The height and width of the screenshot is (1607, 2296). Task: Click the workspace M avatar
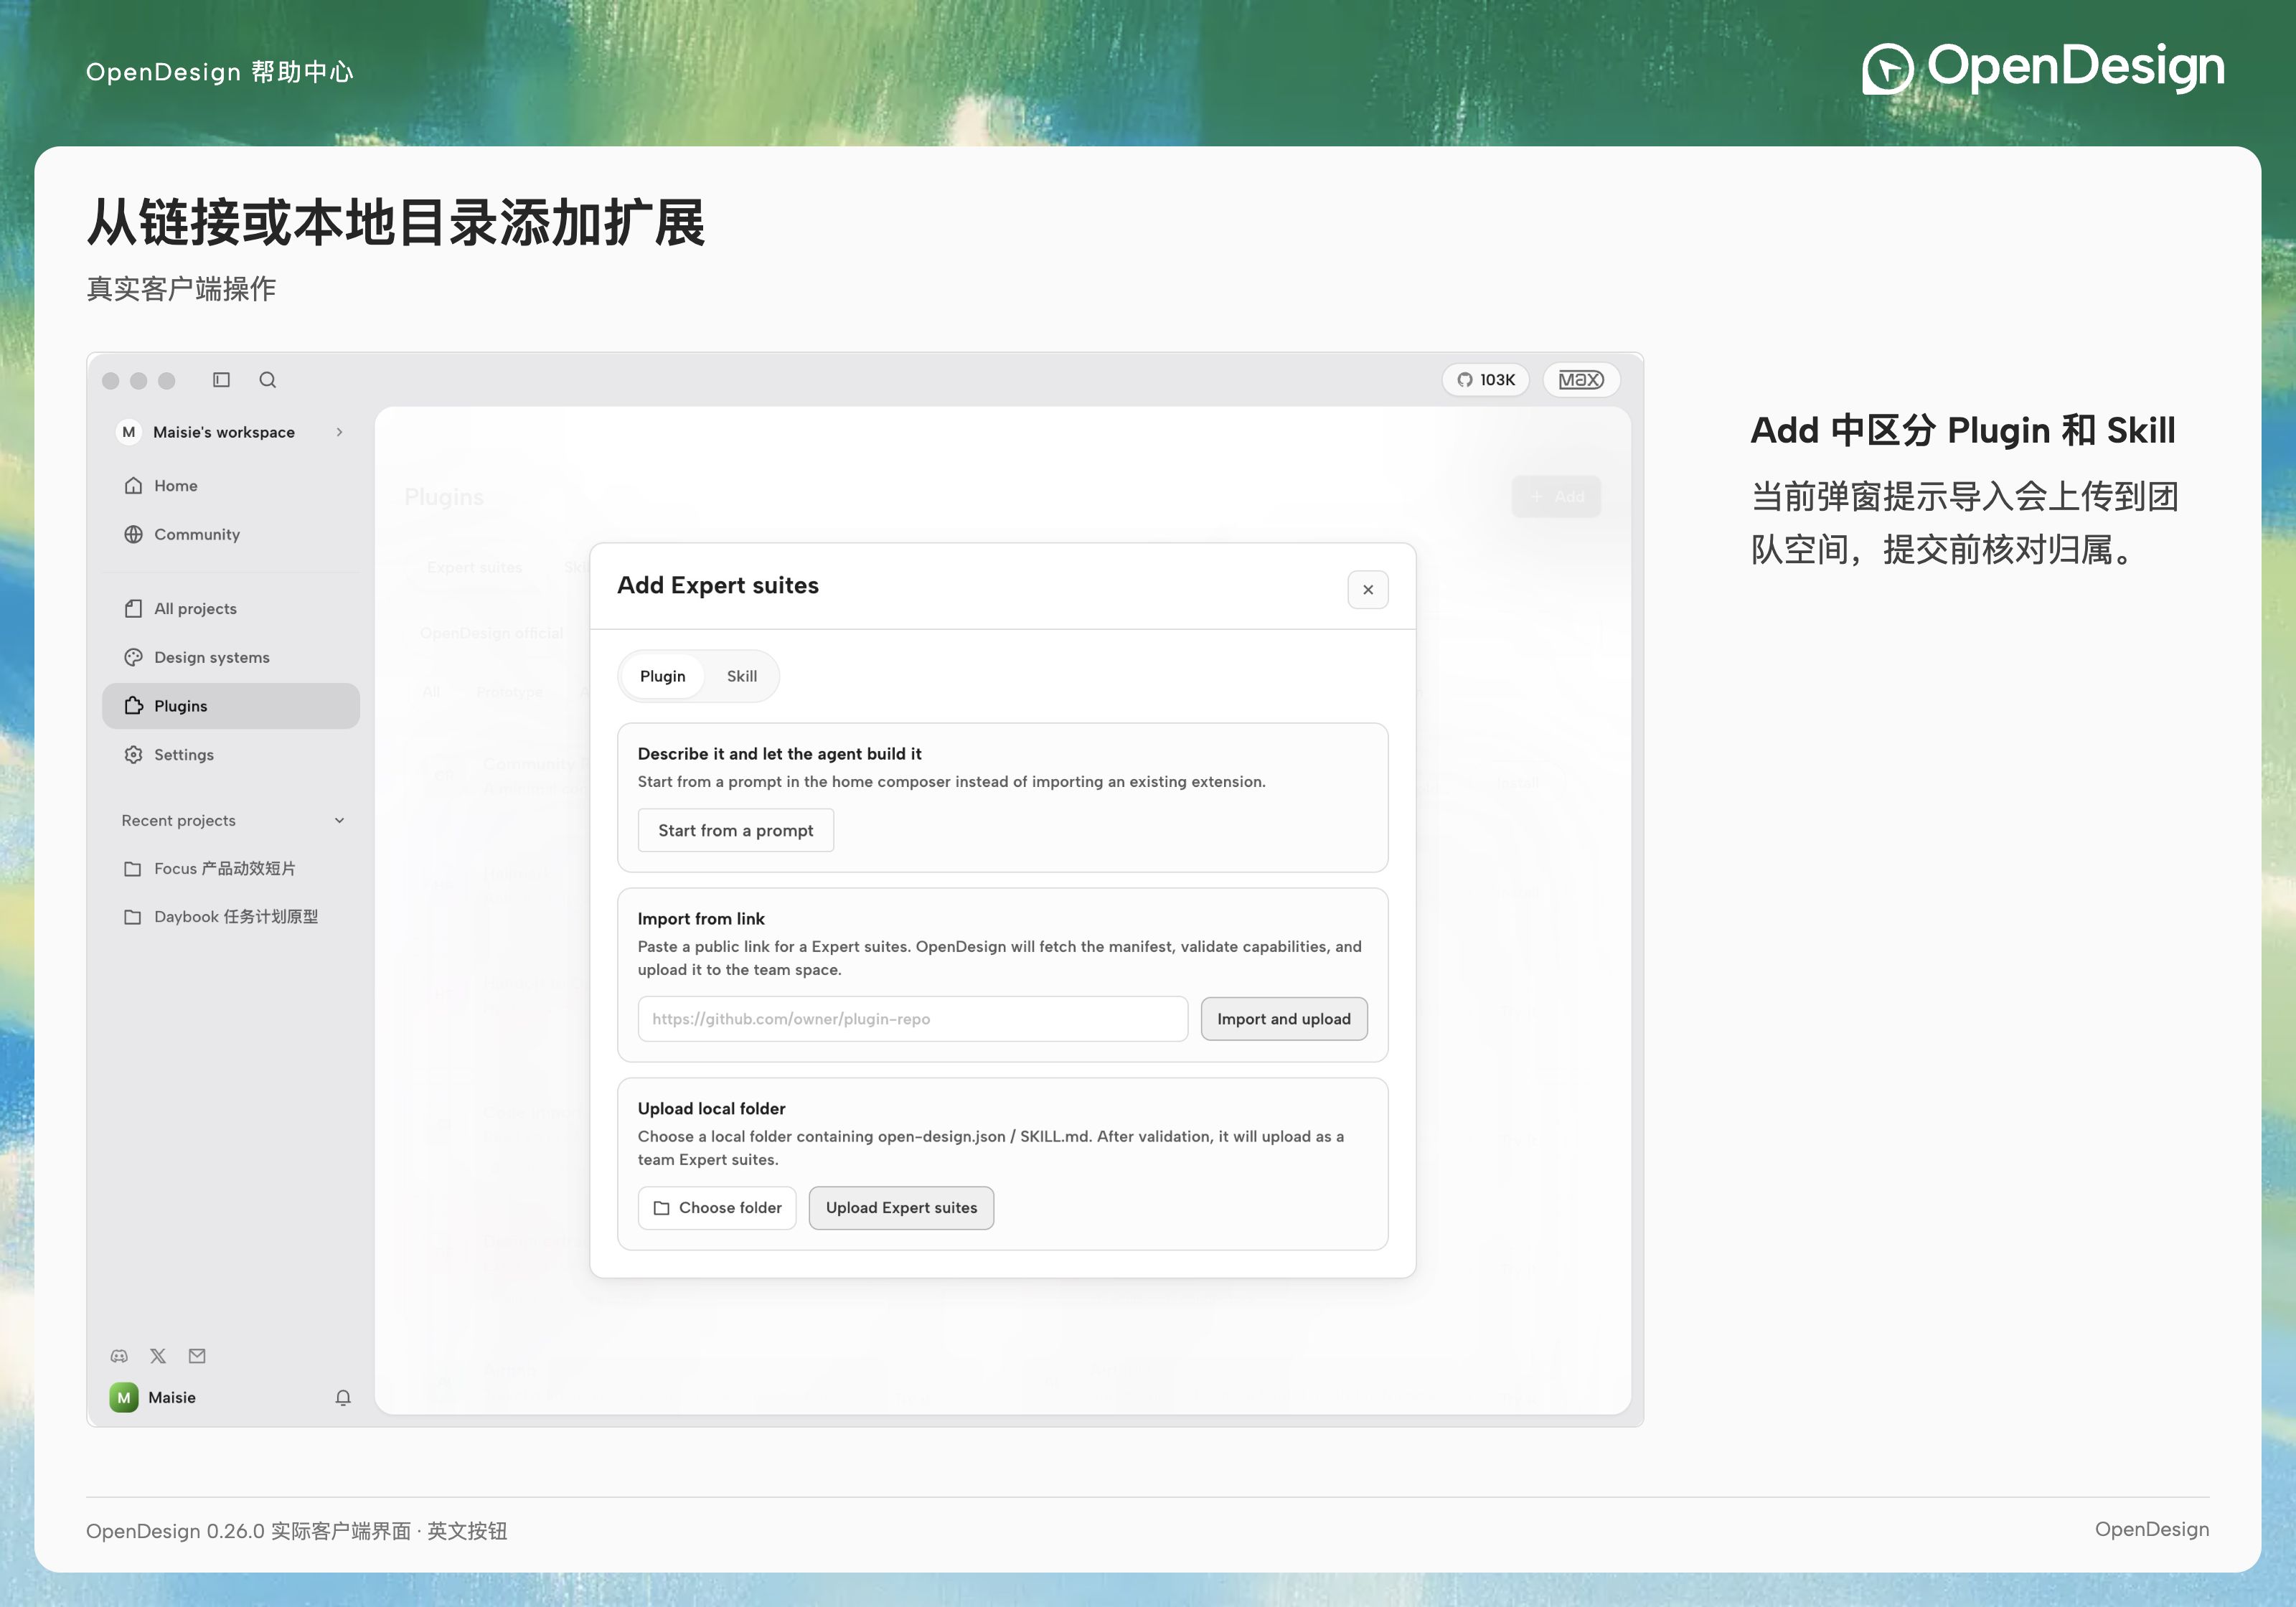point(129,432)
